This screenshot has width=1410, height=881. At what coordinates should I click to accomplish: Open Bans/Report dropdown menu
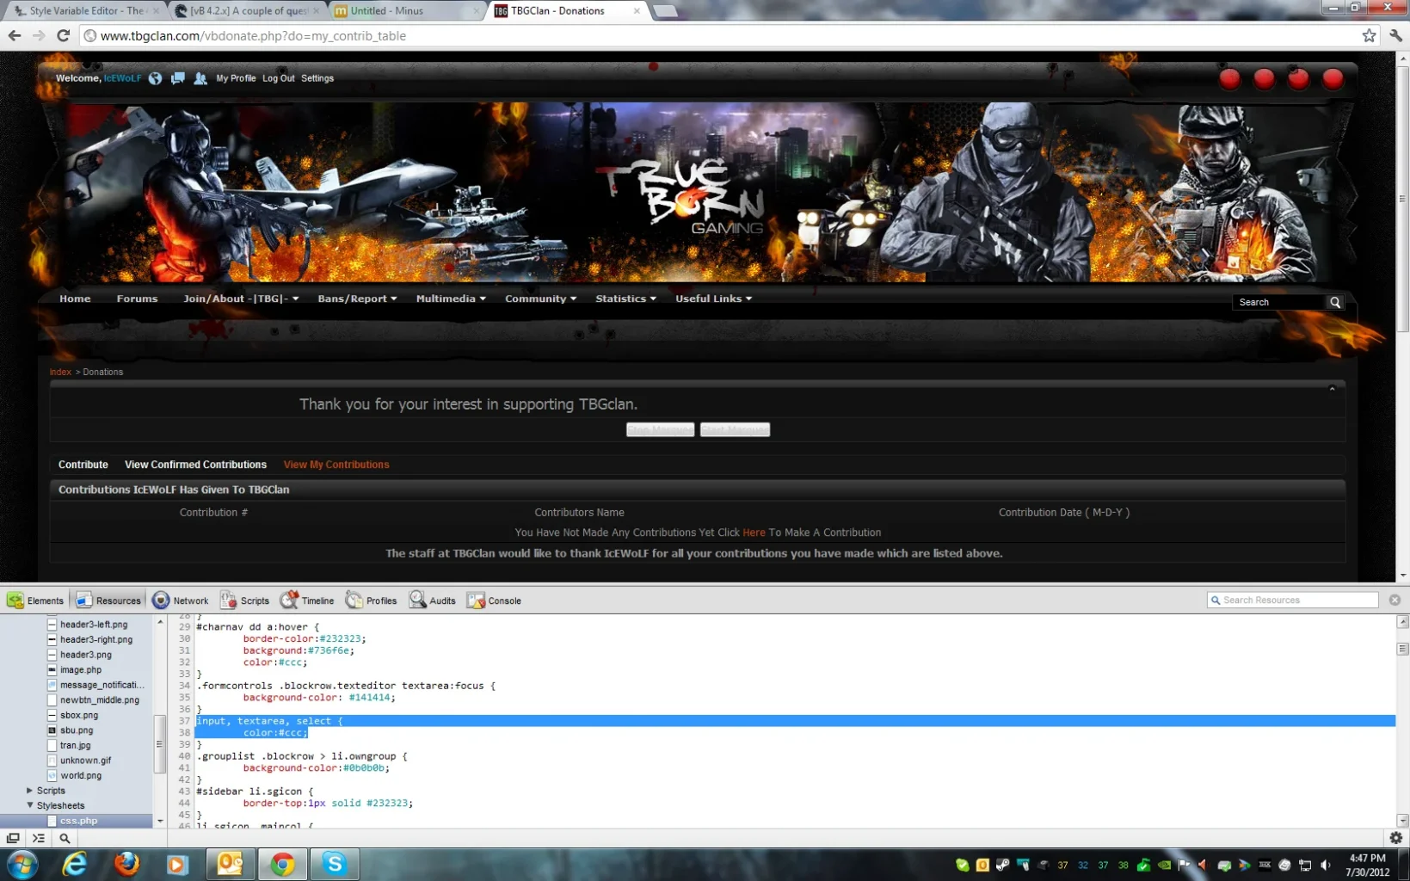coord(357,299)
